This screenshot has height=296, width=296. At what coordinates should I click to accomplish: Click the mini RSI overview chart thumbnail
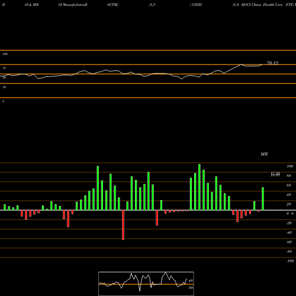146,284
